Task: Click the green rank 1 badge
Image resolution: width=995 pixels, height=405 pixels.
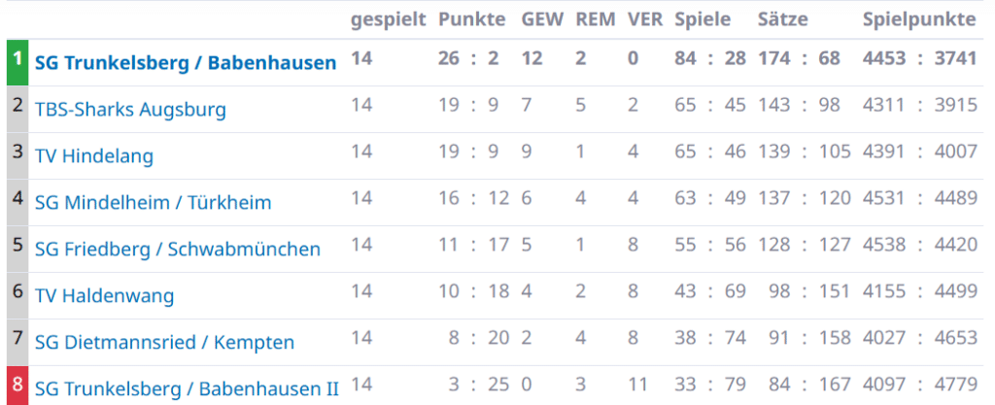Action: (17, 61)
